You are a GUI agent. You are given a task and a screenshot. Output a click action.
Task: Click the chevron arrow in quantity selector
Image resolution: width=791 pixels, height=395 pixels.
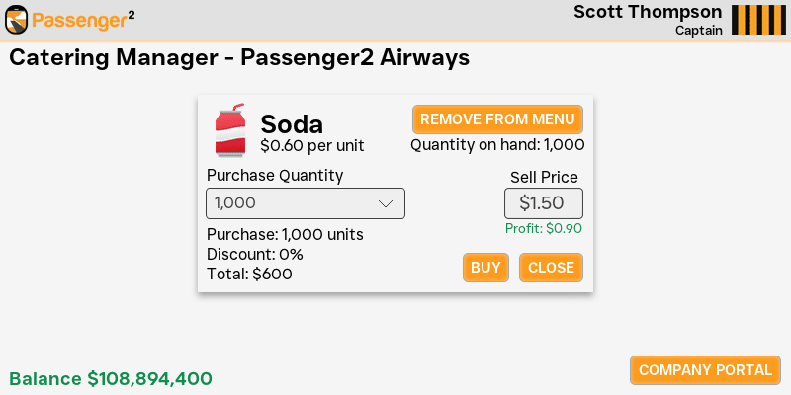tap(386, 203)
